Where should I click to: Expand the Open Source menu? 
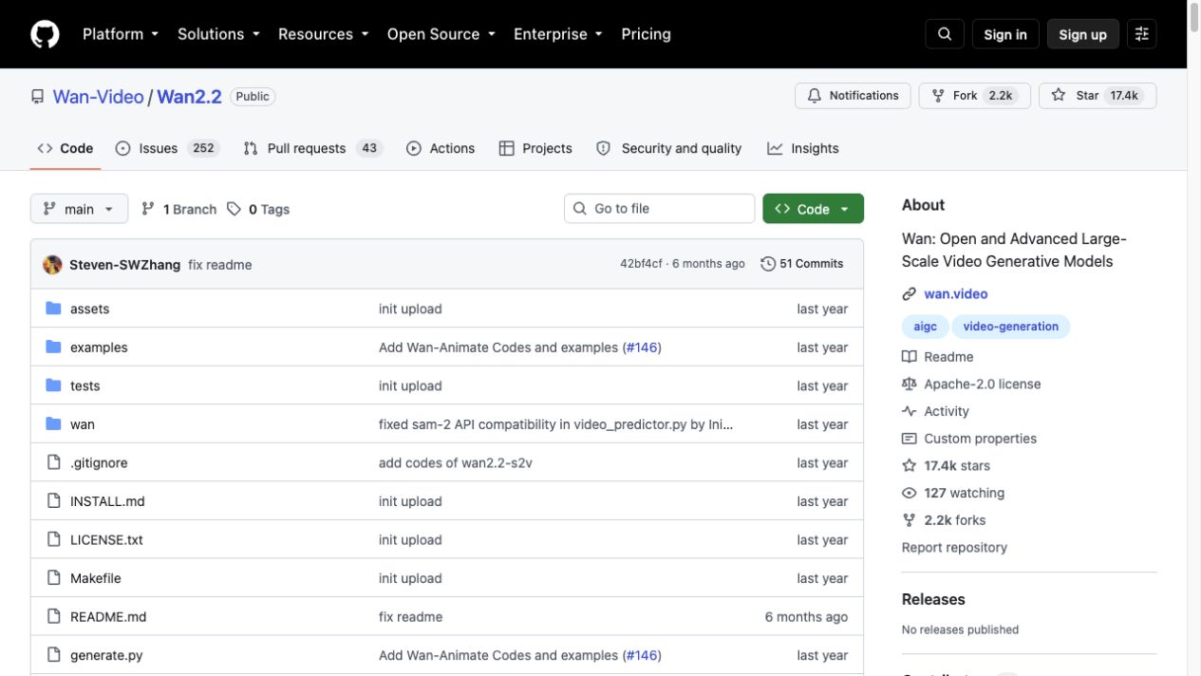441,34
